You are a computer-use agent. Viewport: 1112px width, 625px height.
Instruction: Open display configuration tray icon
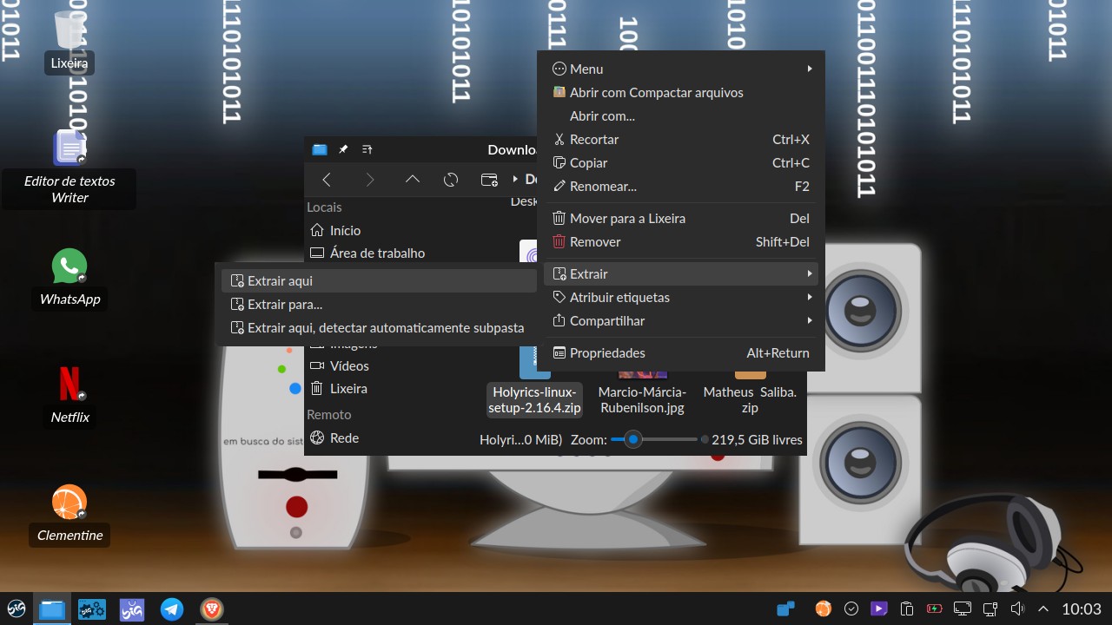pos(962,609)
